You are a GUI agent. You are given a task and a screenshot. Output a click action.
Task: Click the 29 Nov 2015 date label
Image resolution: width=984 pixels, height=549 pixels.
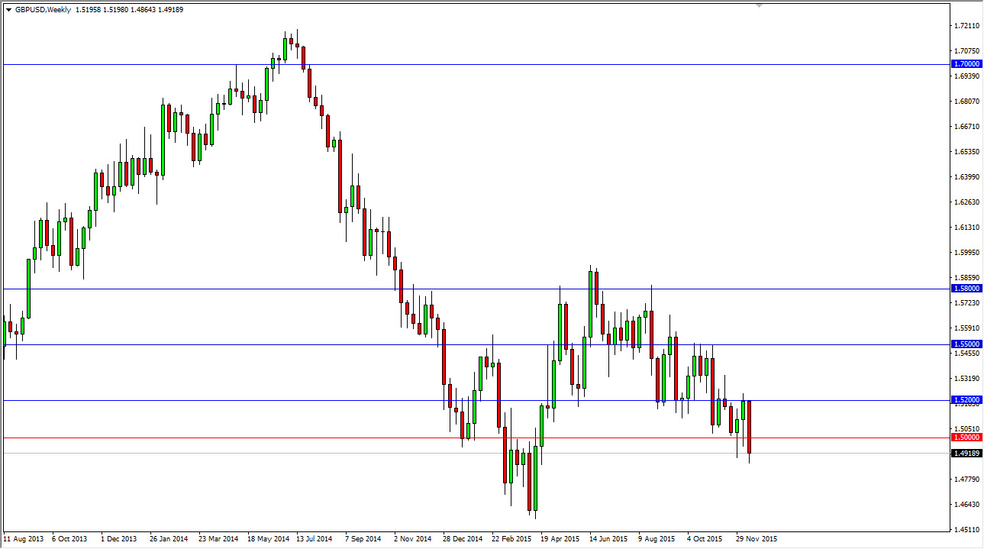pos(757,539)
